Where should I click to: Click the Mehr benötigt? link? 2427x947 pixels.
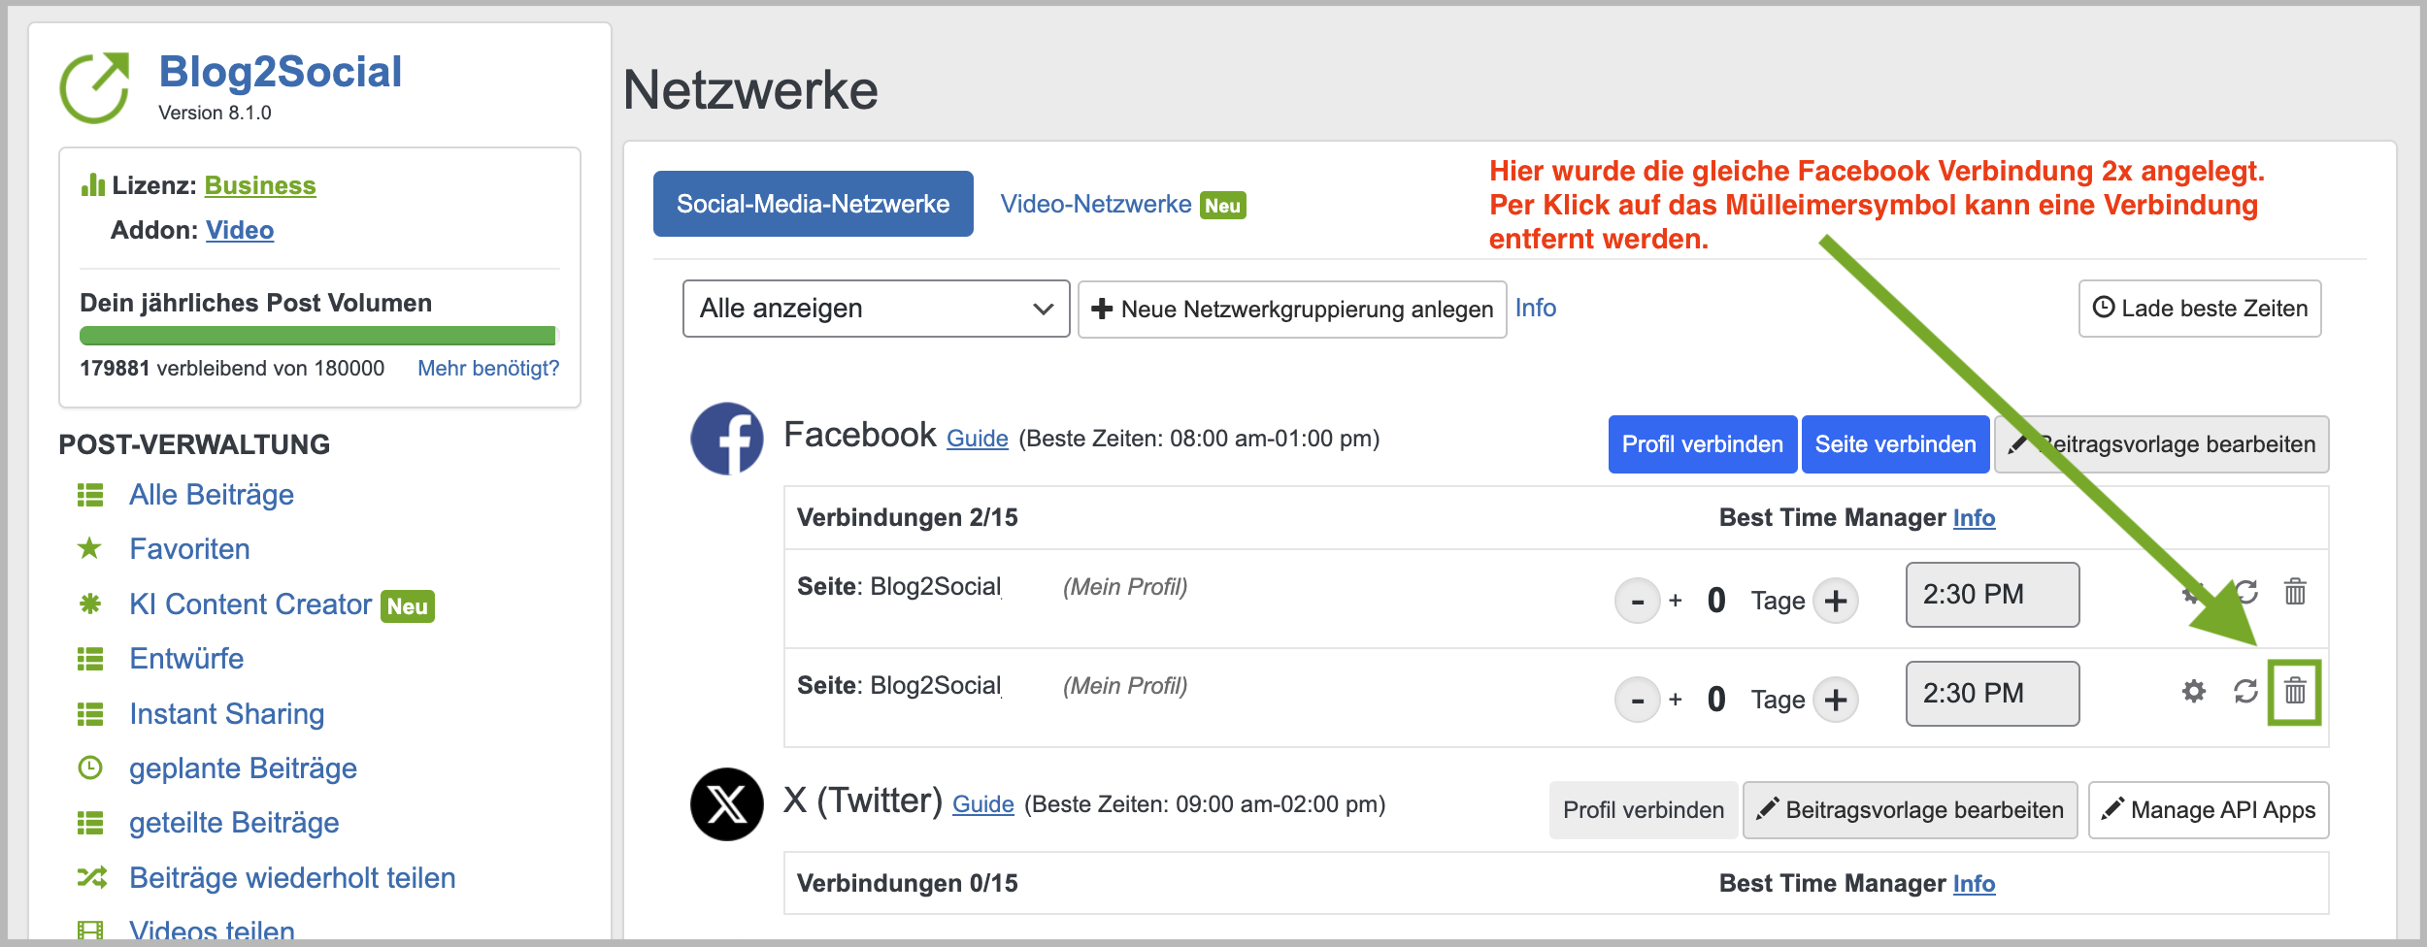tap(488, 369)
